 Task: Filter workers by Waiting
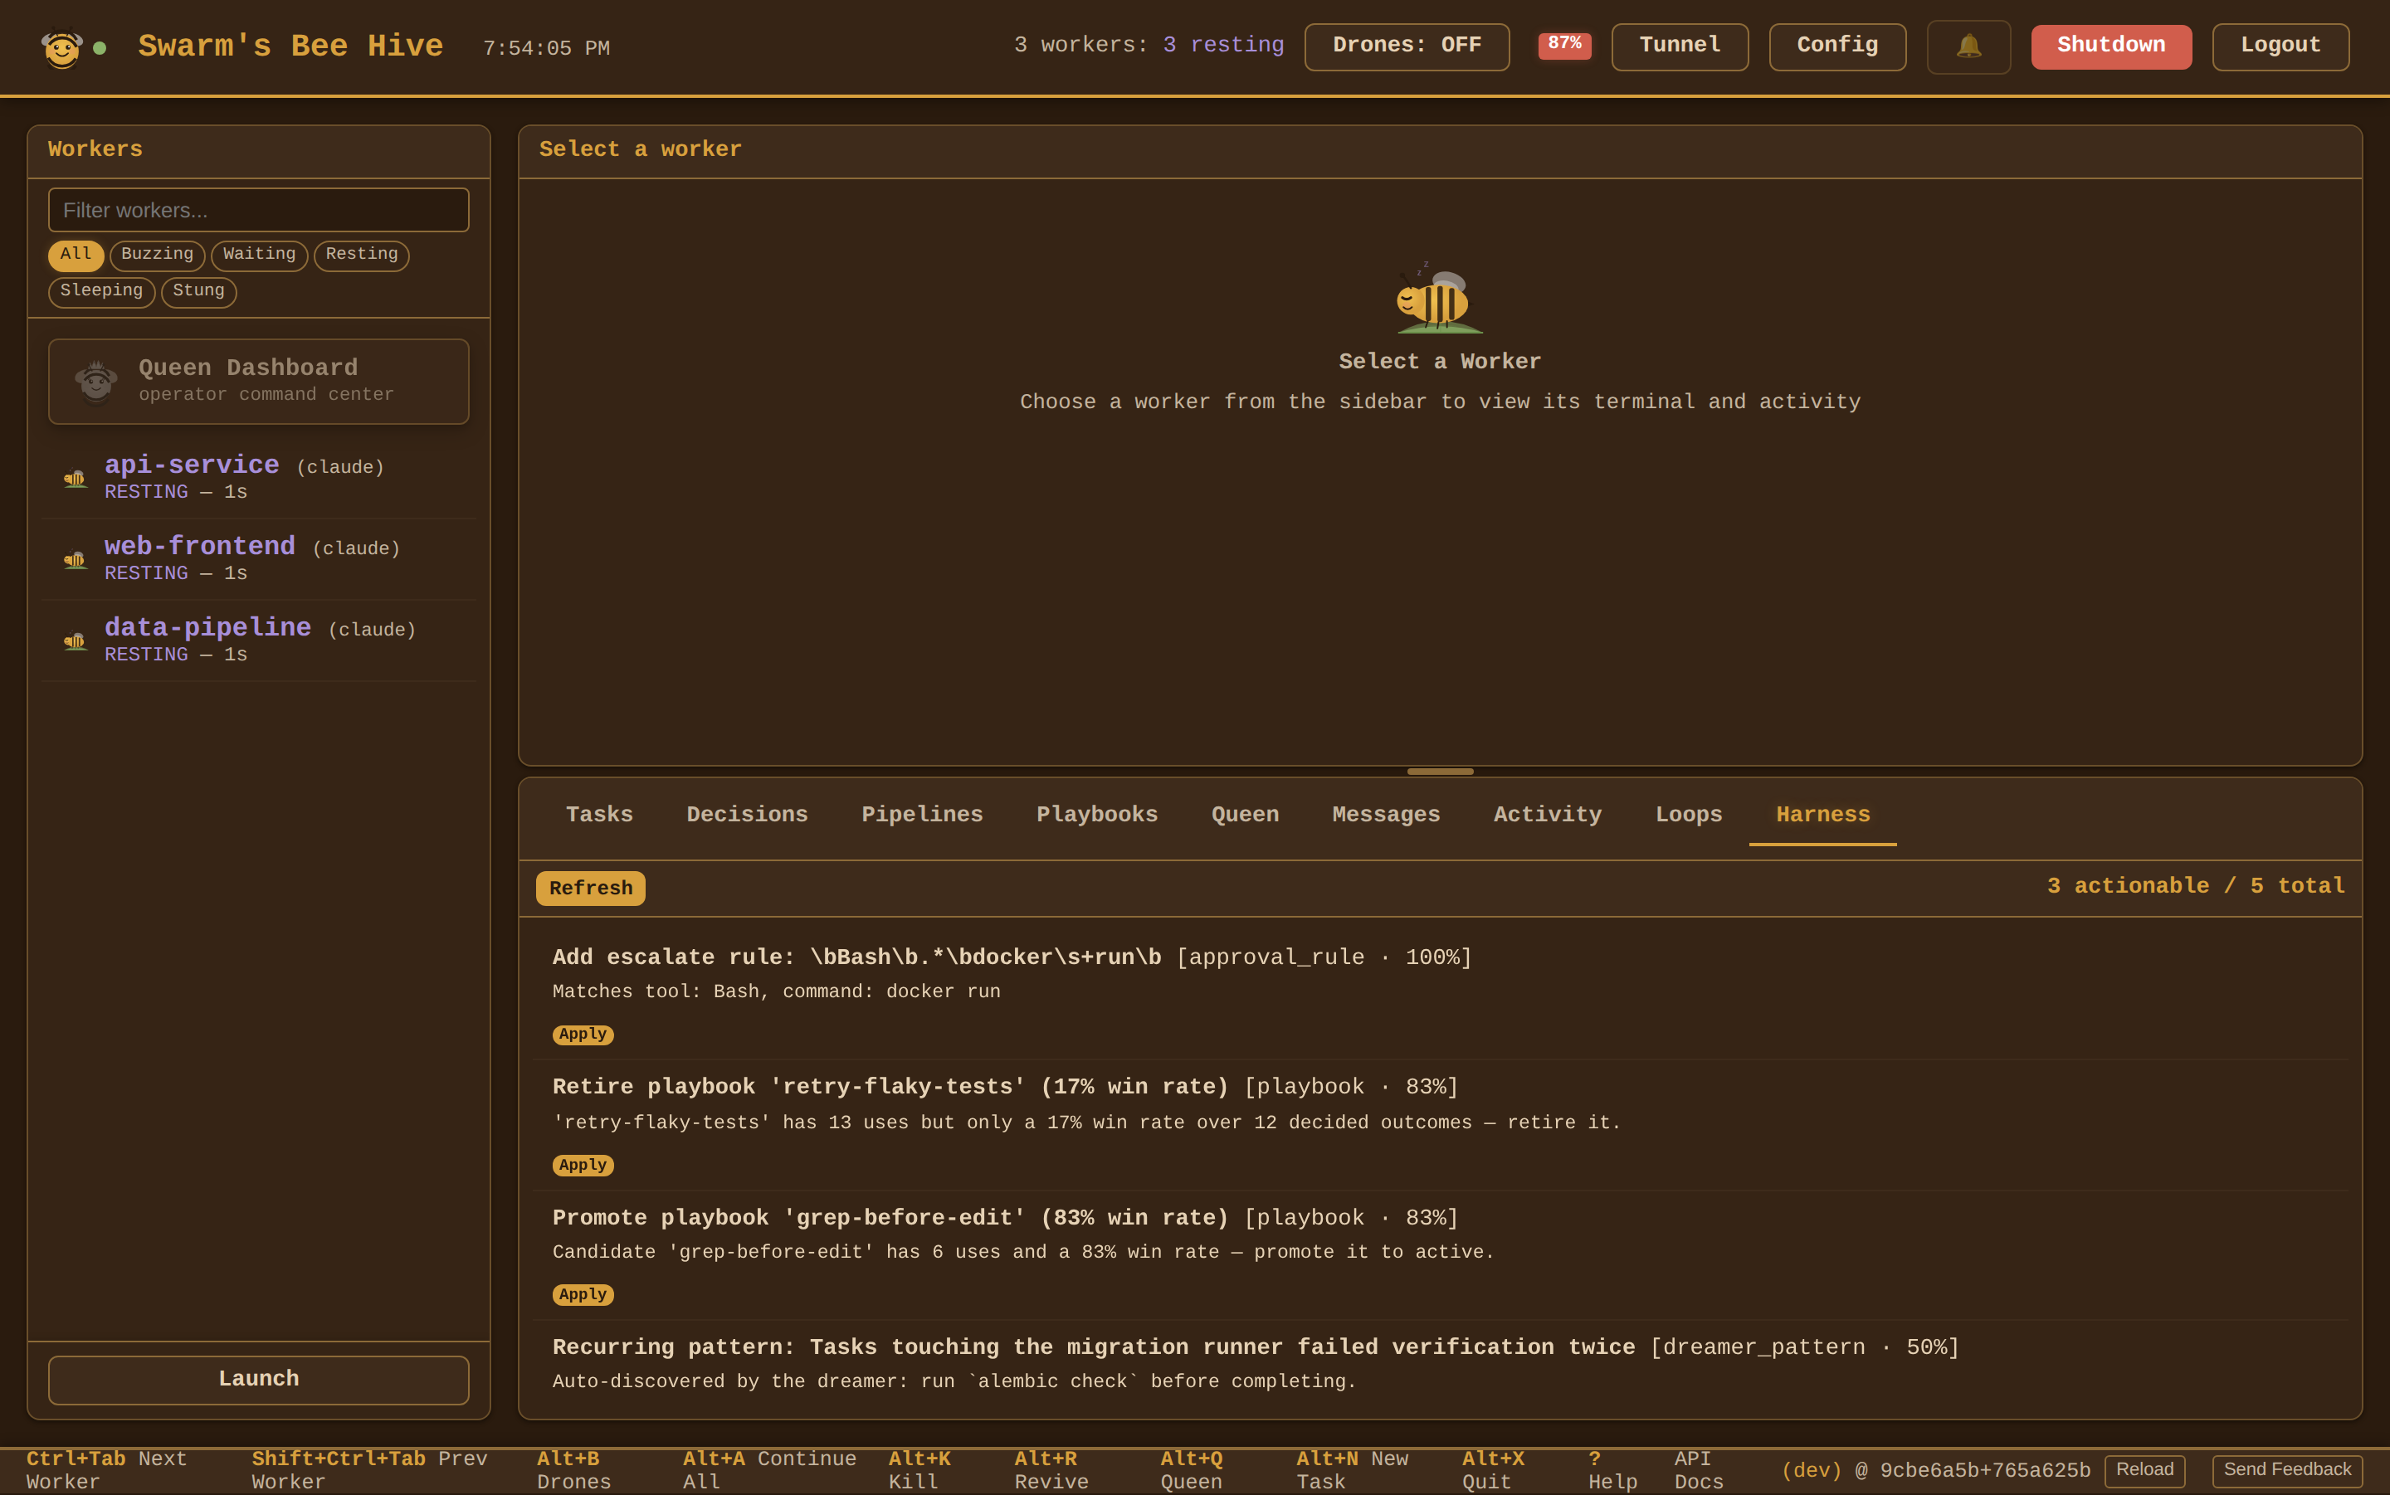point(259,255)
